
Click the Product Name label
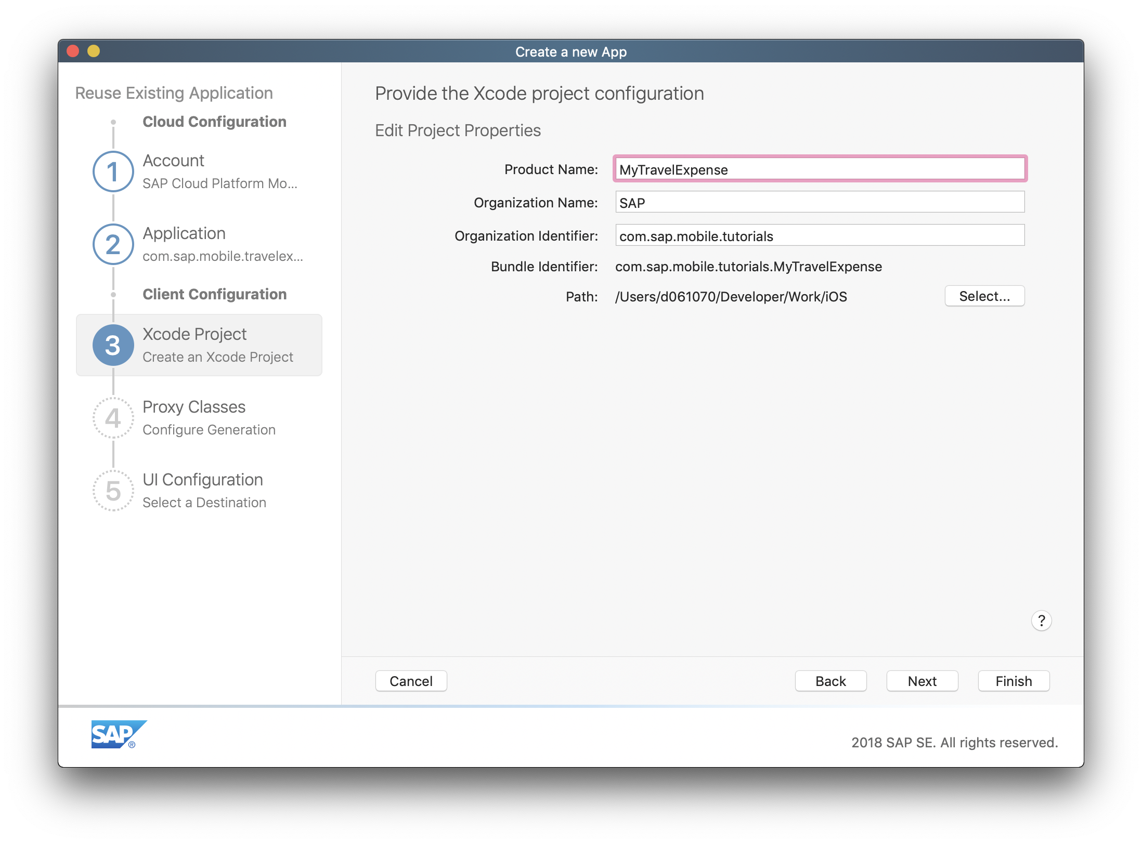click(551, 169)
